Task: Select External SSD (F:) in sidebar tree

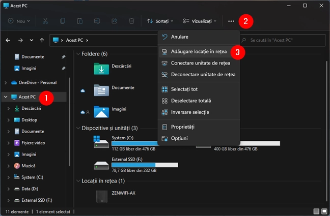Action: (x=37, y=200)
